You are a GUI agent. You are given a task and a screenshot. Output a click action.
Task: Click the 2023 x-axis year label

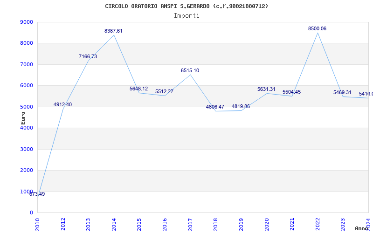click(343, 225)
